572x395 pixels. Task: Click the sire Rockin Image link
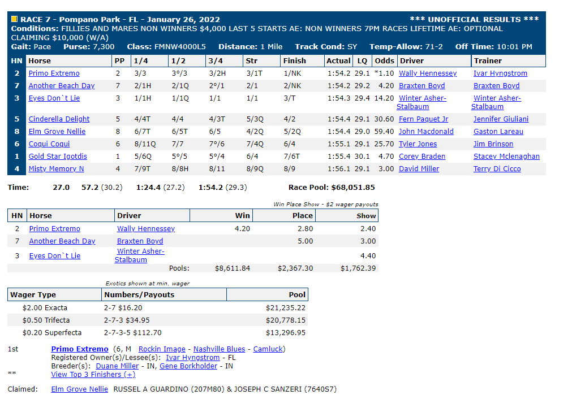coord(162,349)
